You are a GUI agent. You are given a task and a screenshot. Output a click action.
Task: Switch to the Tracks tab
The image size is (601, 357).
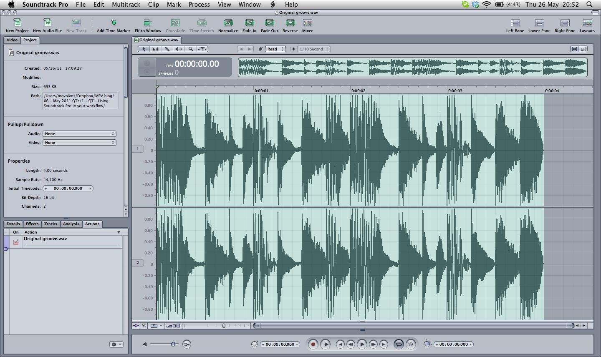pyautogui.click(x=51, y=224)
